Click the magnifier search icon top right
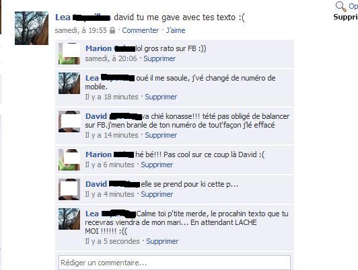The width and height of the screenshot is (358, 270). coord(341,6)
